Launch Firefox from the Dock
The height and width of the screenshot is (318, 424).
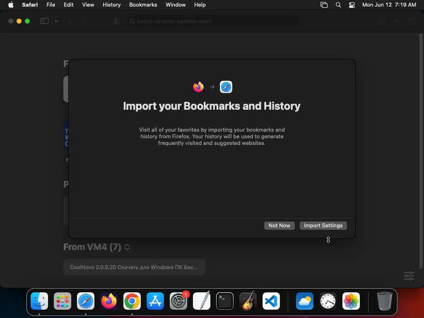click(109, 301)
